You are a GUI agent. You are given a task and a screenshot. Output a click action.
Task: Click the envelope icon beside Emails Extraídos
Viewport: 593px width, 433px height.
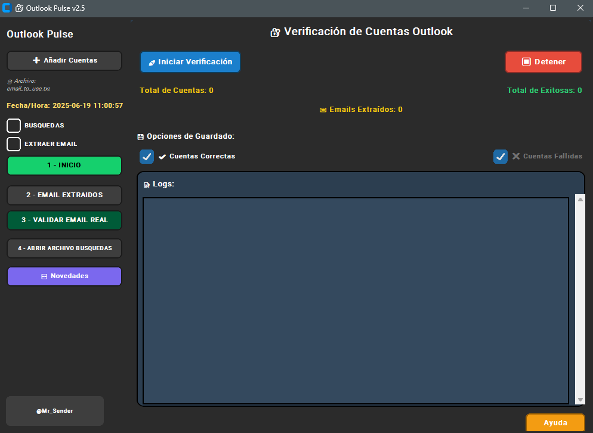coord(325,110)
